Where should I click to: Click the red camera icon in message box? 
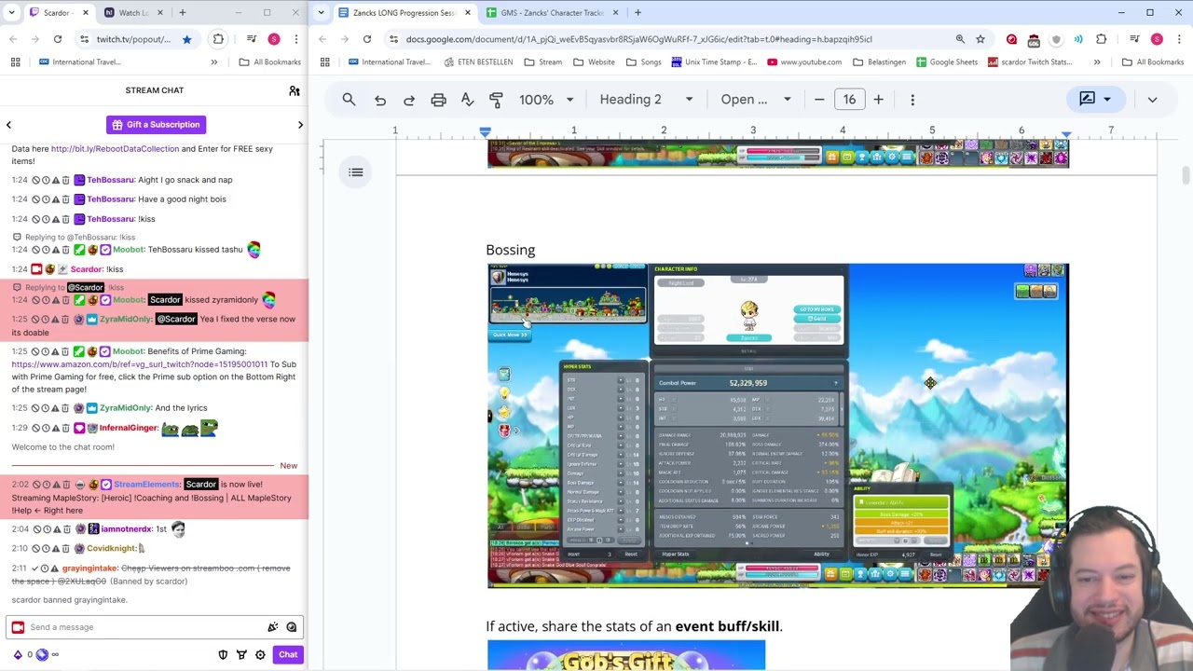coord(18,627)
